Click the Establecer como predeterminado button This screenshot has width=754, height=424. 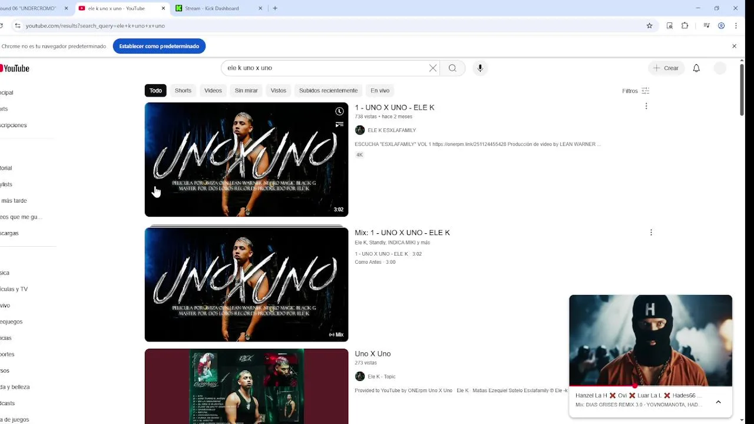tap(159, 46)
